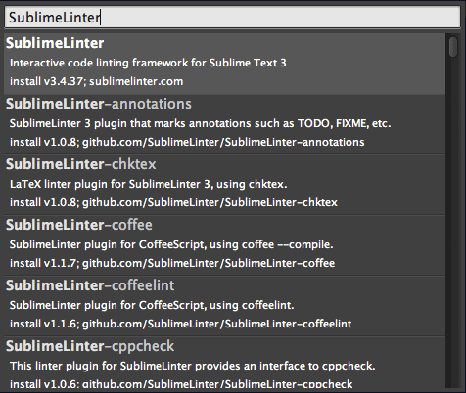466x393 pixels.
Task: Click the results list scrollbar thumb
Action: tap(453, 47)
